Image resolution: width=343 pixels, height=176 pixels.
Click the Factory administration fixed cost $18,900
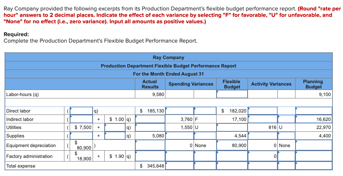click(x=83, y=156)
